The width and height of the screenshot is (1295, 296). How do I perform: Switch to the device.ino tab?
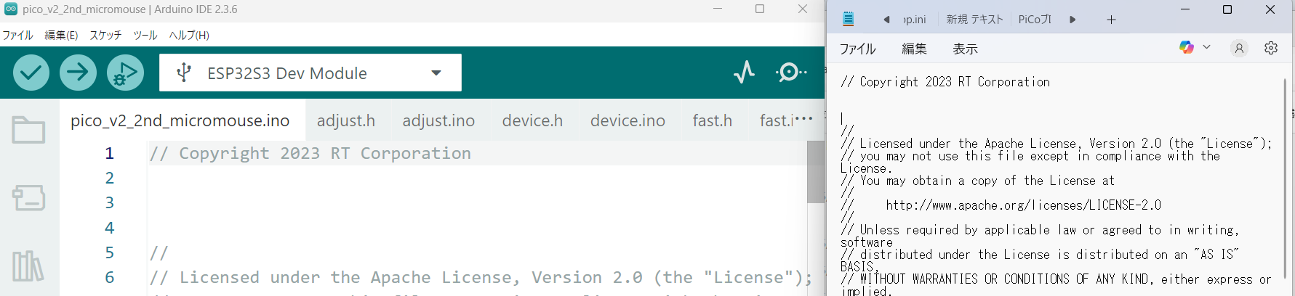tap(628, 120)
